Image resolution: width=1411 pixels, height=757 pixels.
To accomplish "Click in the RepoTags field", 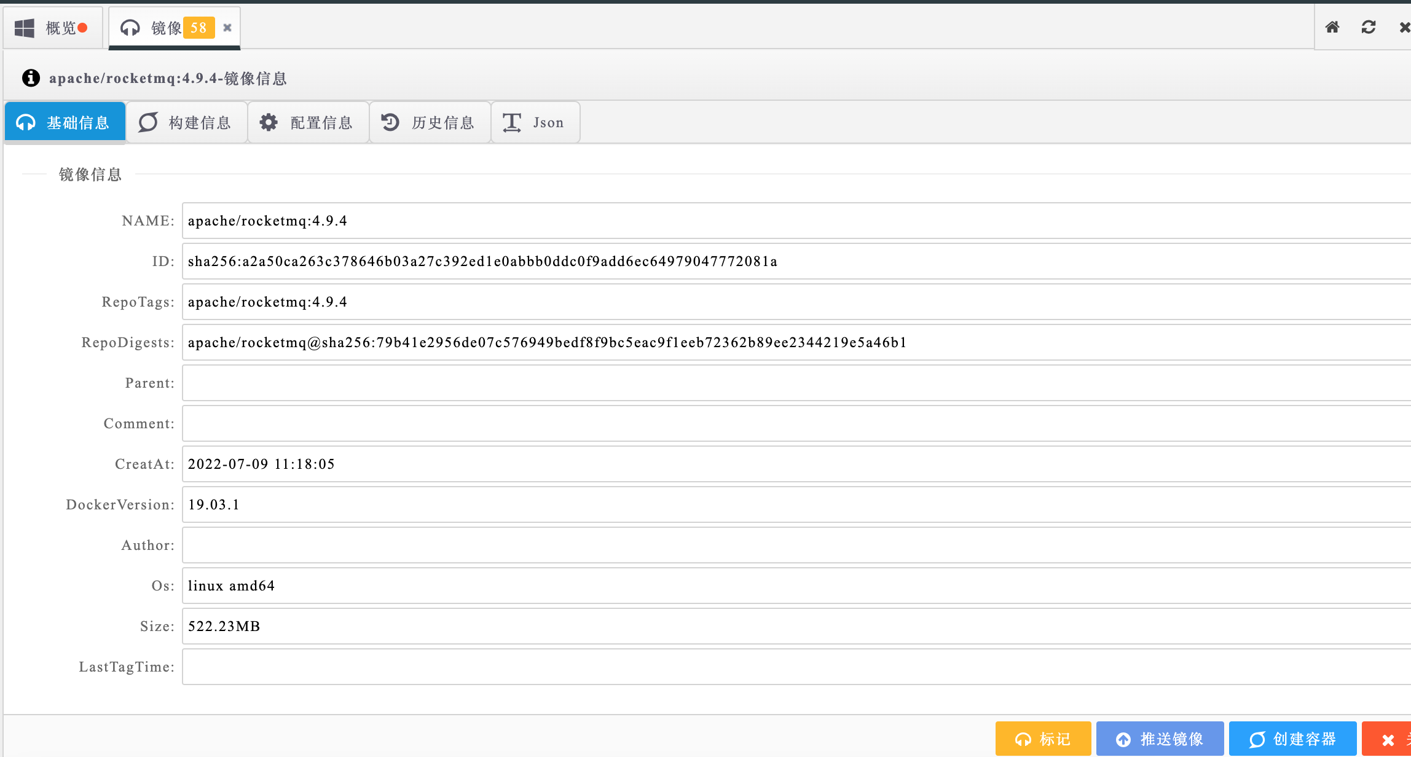I will [x=796, y=302].
